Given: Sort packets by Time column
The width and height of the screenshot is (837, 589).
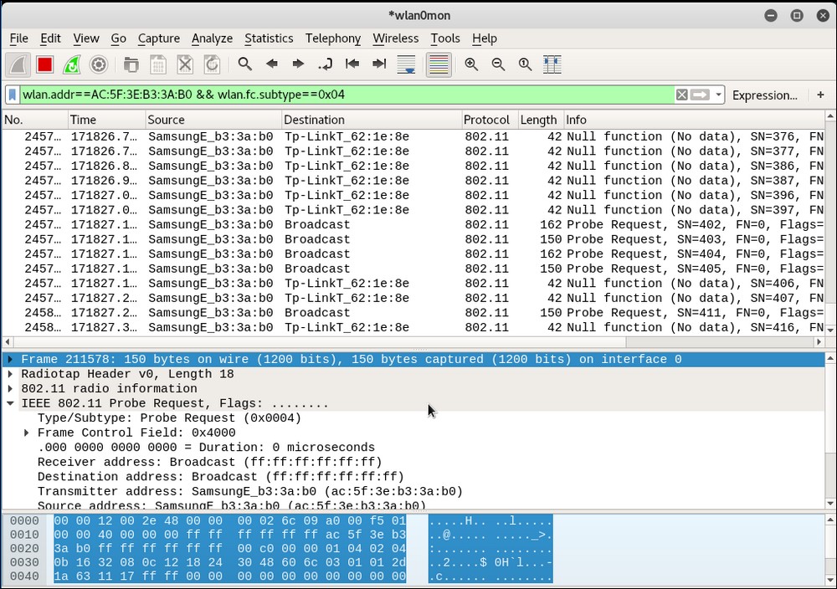Looking at the screenshot, I should [x=107, y=120].
